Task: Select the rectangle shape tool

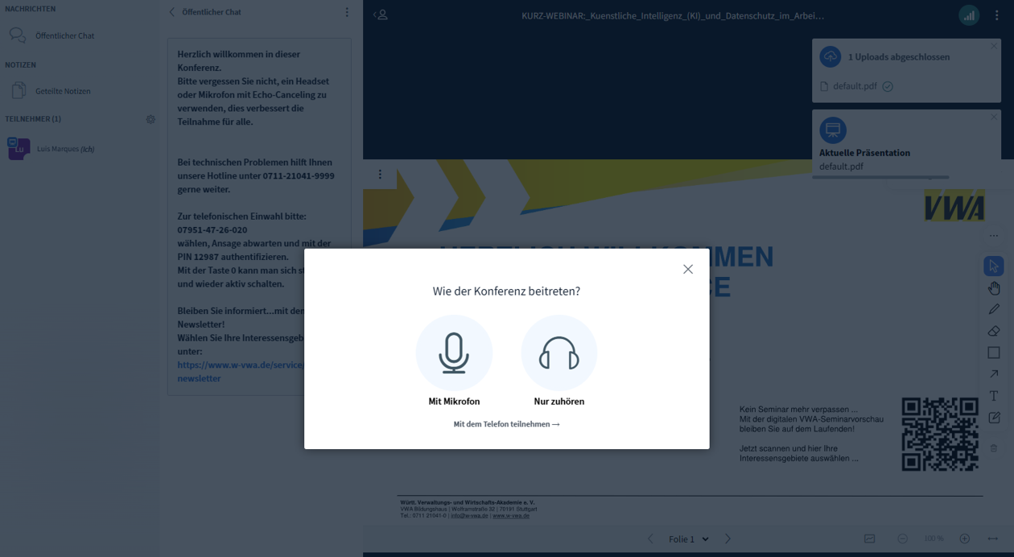Action: pyautogui.click(x=994, y=353)
